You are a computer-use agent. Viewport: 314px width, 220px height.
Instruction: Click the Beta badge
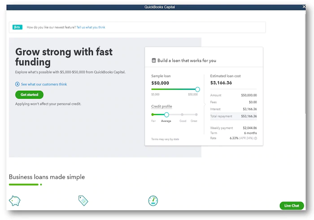pyautogui.click(x=17, y=27)
